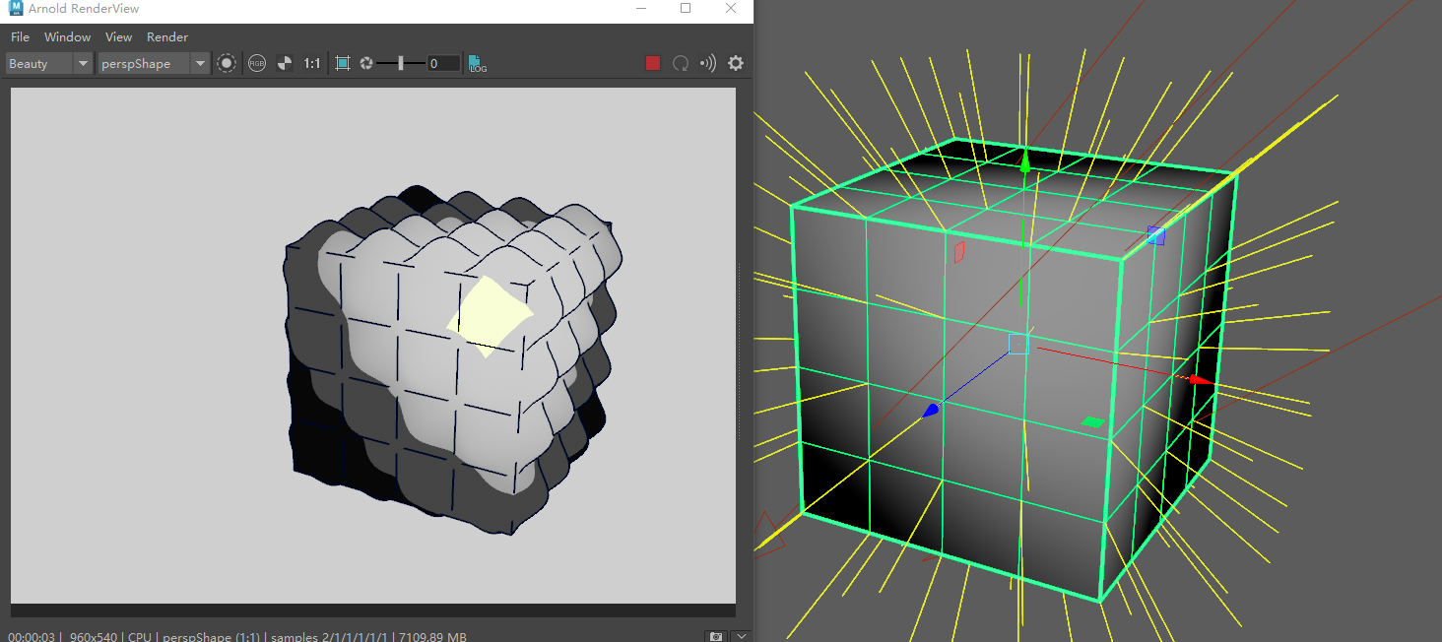Enable the LOG display view transform icon

(x=477, y=63)
